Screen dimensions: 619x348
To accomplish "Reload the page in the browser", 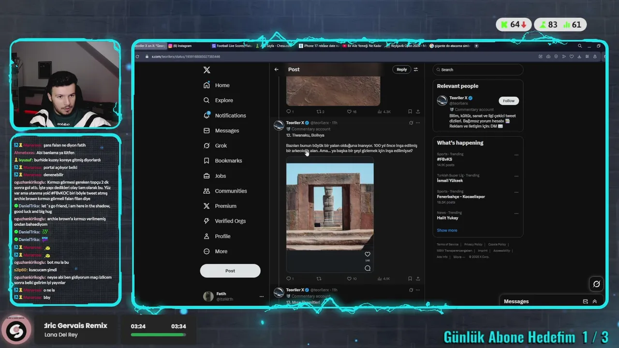I will point(137,57).
